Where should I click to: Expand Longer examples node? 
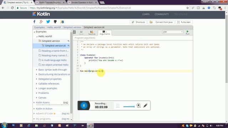(x=36, y=89)
